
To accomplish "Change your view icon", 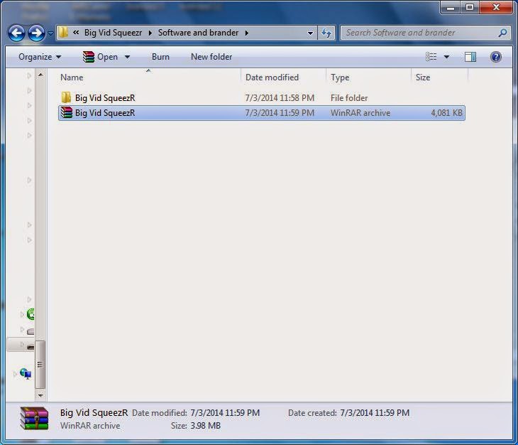I will pyautogui.click(x=431, y=57).
